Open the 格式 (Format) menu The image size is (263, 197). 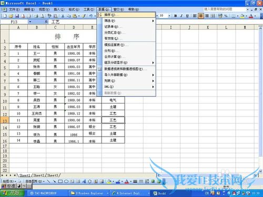point(74,9)
